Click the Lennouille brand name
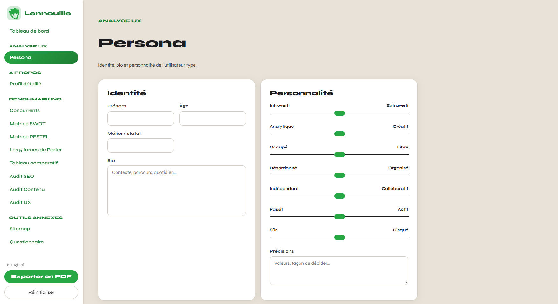Image resolution: width=558 pixels, height=304 pixels. point(47,13)
